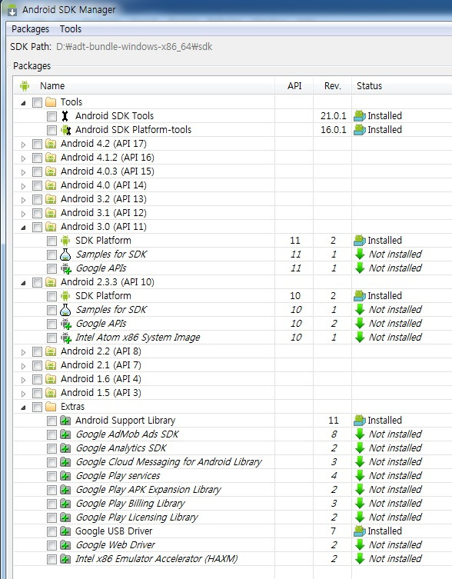Viewport: 452px width, 579px height.
Task: Tick the Intel x86 Emulator Accelerator (HAXM) checkbox
Action: coord(52,560)
